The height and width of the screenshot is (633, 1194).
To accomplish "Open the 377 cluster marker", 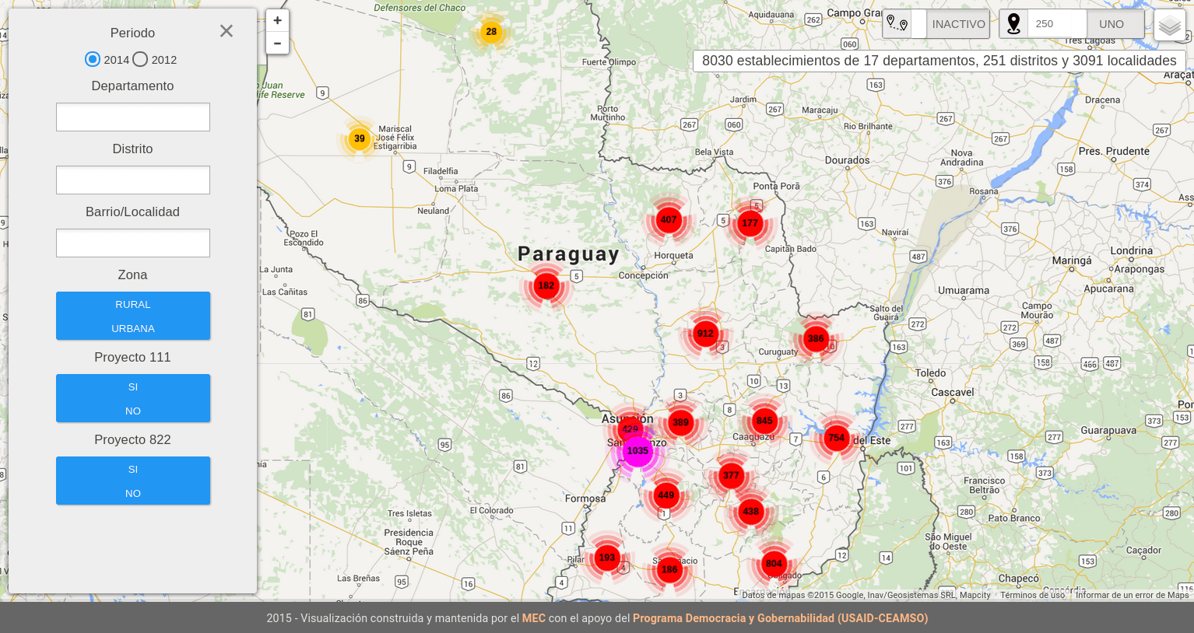I will tap(731, 476).
